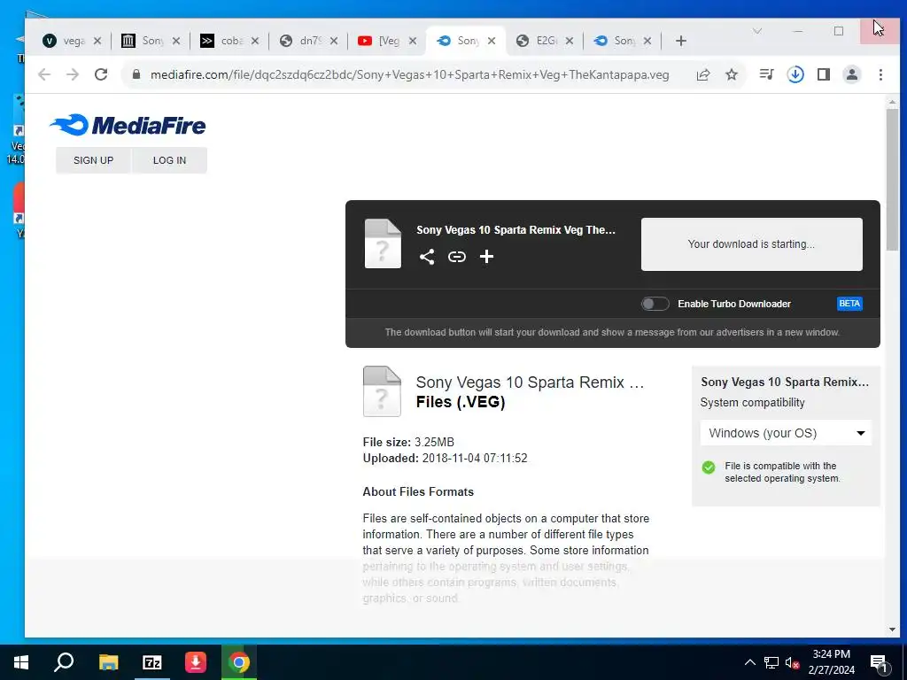907x680 pixels.
Task: Open Chrome downloads icon
Action: point(795,74)
